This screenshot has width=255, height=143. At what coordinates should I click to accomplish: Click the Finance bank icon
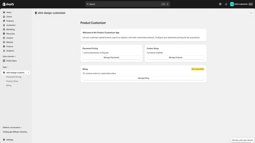(4, 46)
